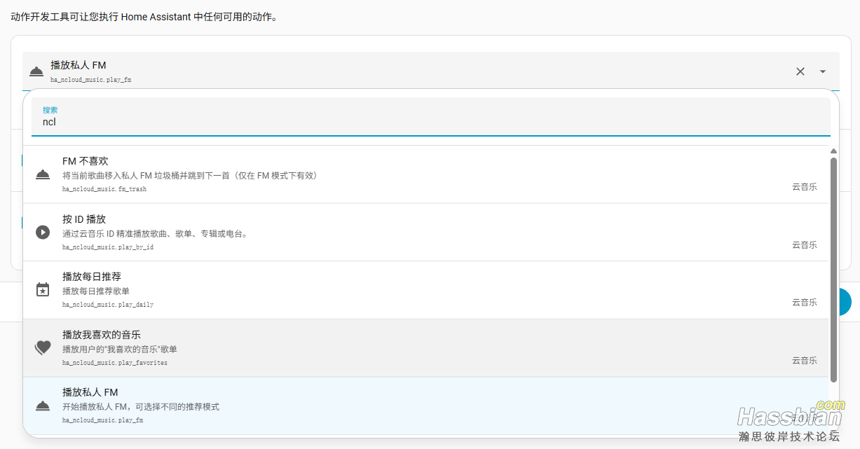This screenshot has width=860, height=449.
Task: Click the ha_ncloud_music.play_by_id service ID text
Action: click(108, 247)
